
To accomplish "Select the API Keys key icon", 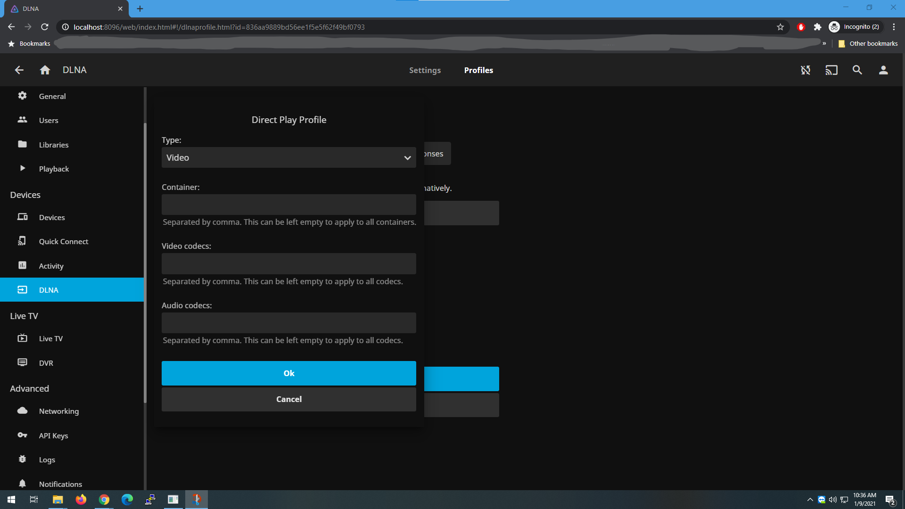I will 22,435.
